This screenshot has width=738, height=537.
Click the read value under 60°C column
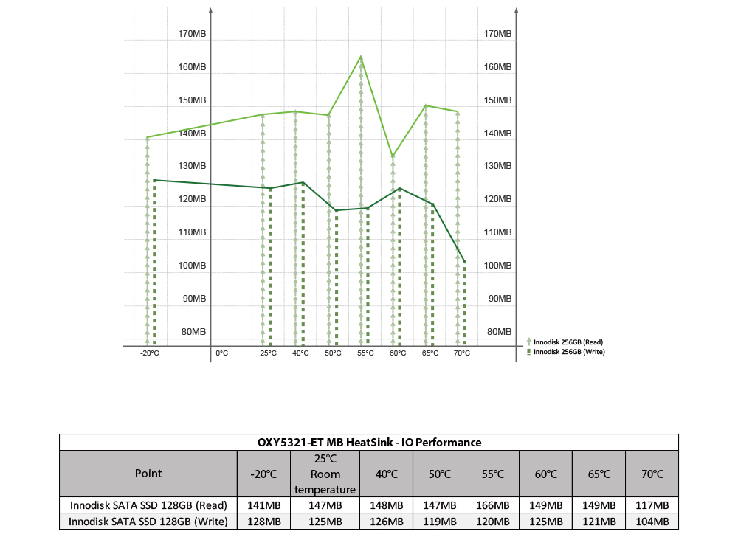(546, 505)
